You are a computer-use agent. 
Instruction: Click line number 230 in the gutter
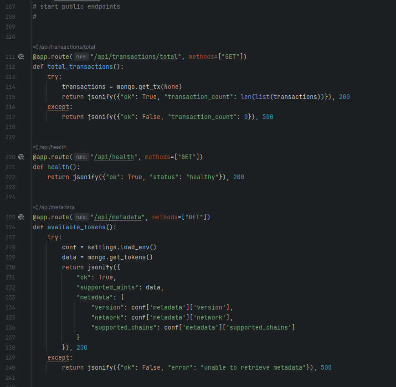tap(10, 267)
